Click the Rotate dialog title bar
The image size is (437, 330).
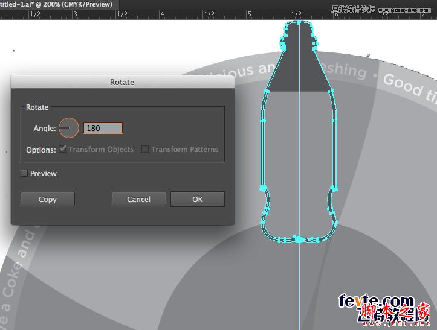(x=122, y=82)
